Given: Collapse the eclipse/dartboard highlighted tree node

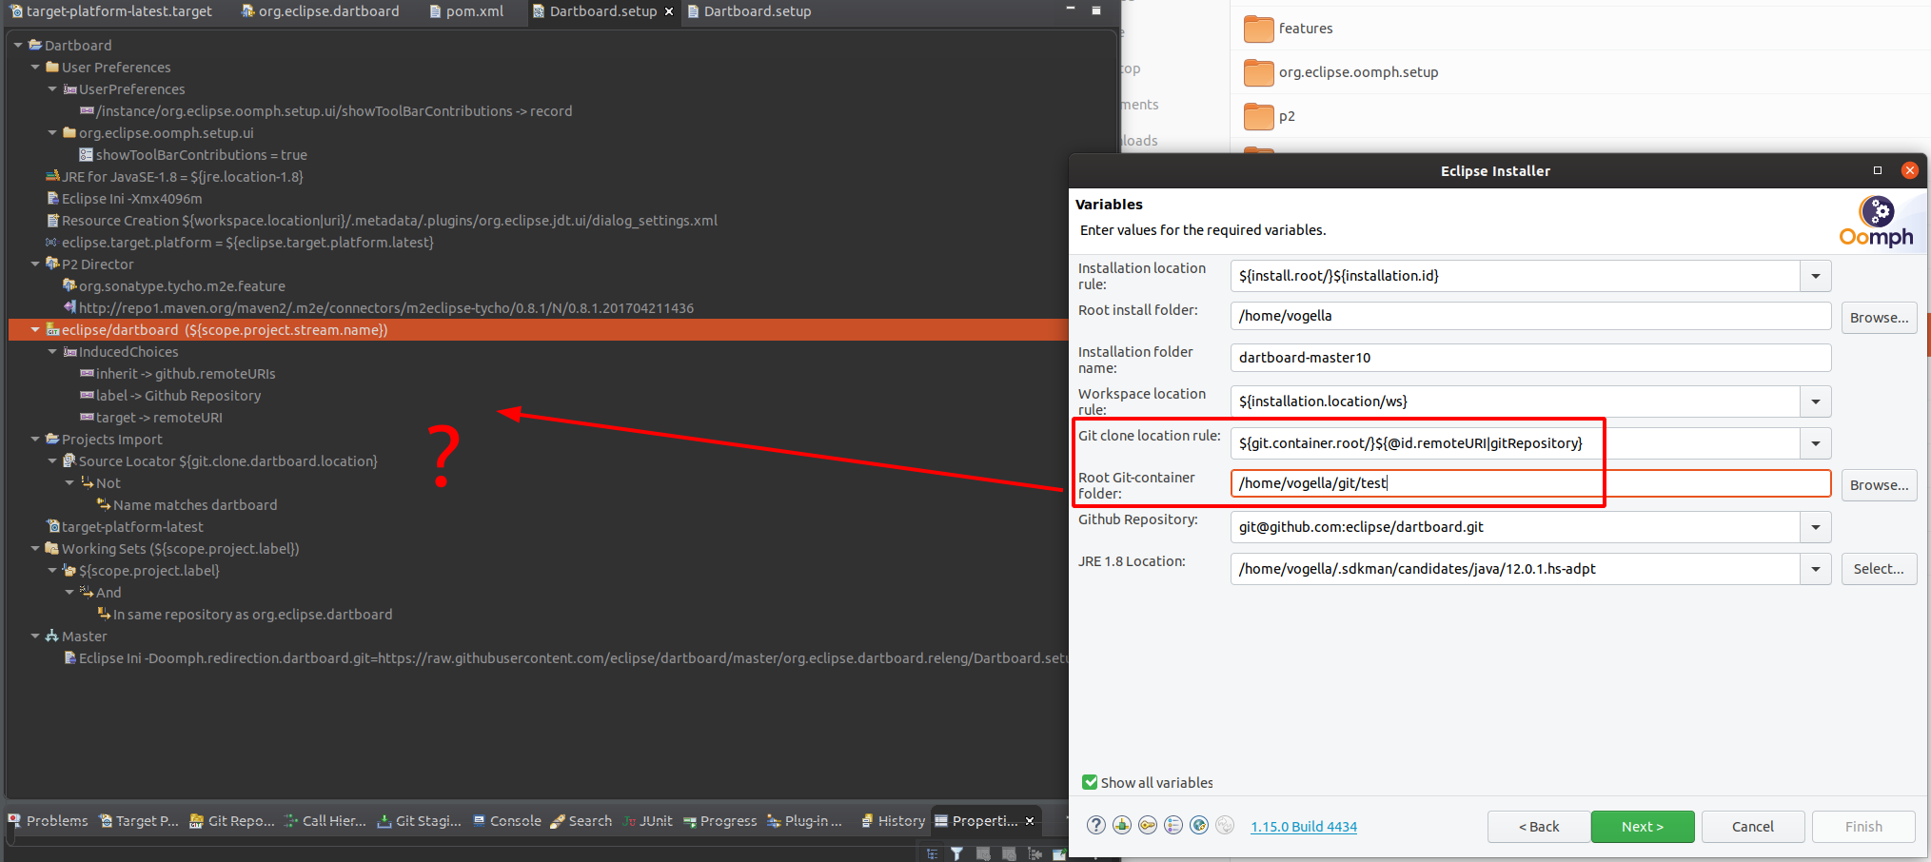Looking at the screenshot, I should click(x=35, y=329).
